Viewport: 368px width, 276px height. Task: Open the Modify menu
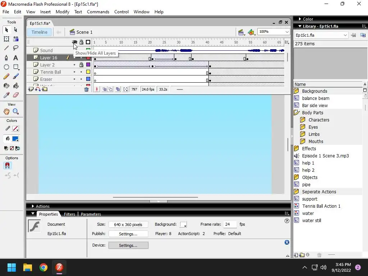(x=63, y=12)
